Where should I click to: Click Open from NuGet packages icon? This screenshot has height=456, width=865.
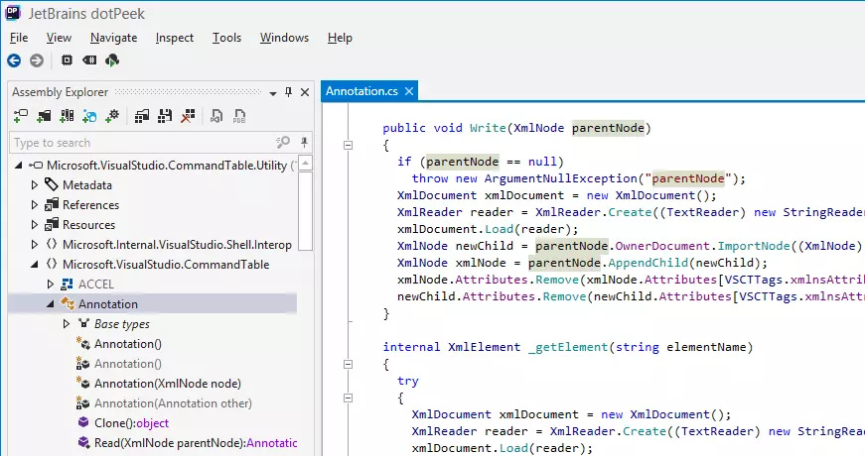tap(89, 117)
